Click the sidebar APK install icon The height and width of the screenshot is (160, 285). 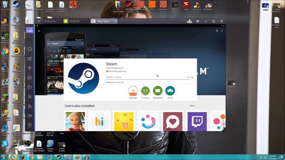(x=29, y=78)
